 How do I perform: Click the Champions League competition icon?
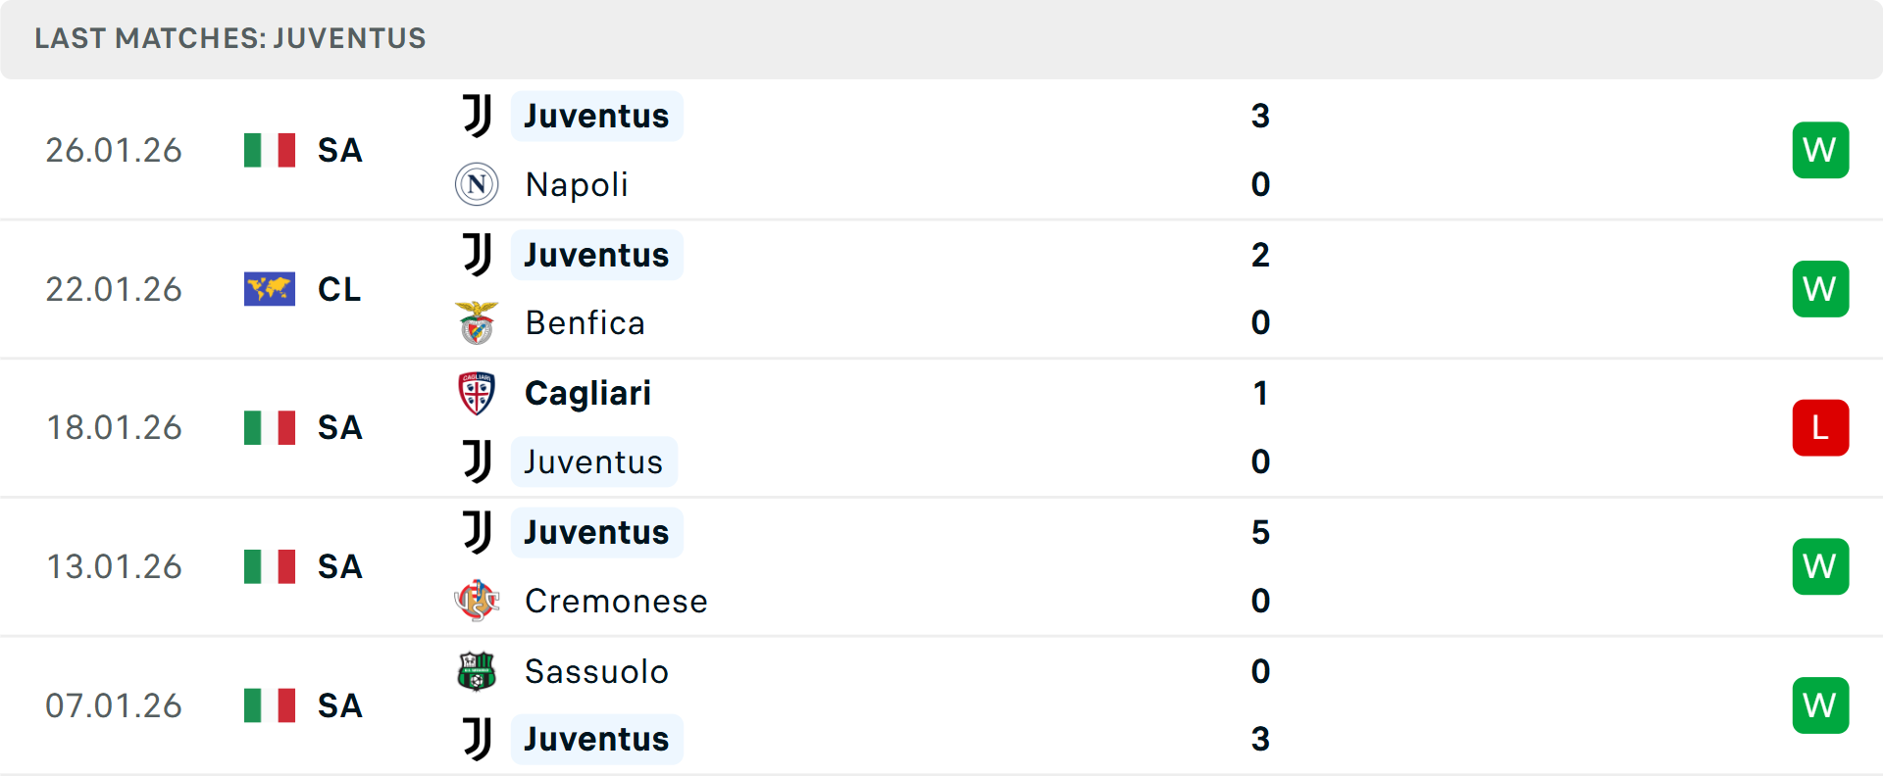tap(269, 288)
